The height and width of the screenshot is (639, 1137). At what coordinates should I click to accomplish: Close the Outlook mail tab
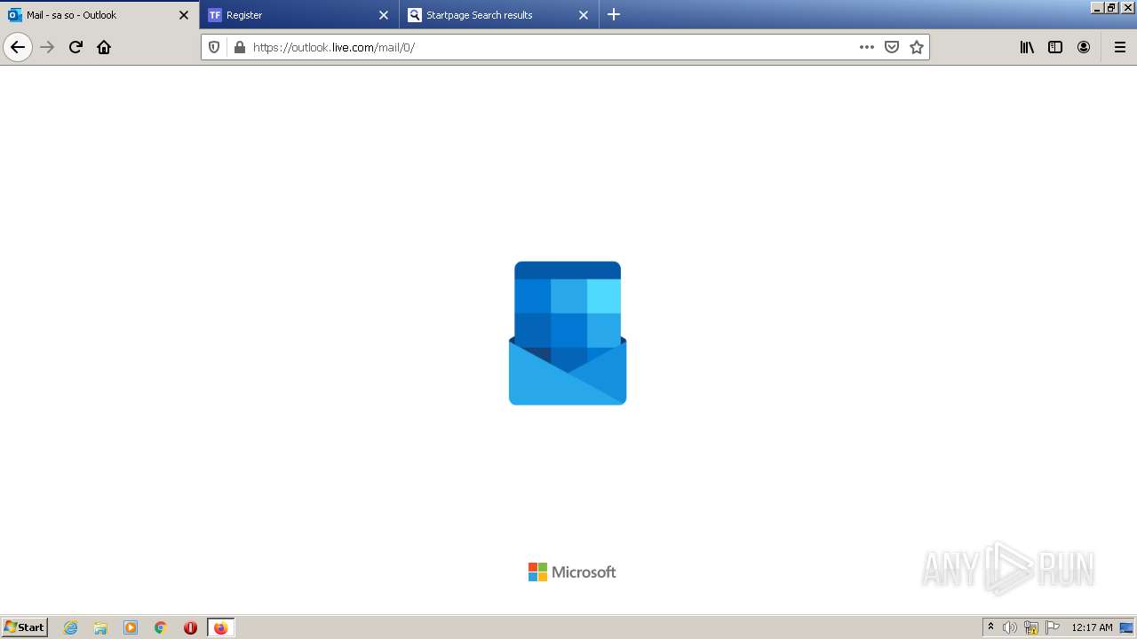click(184, 15)
